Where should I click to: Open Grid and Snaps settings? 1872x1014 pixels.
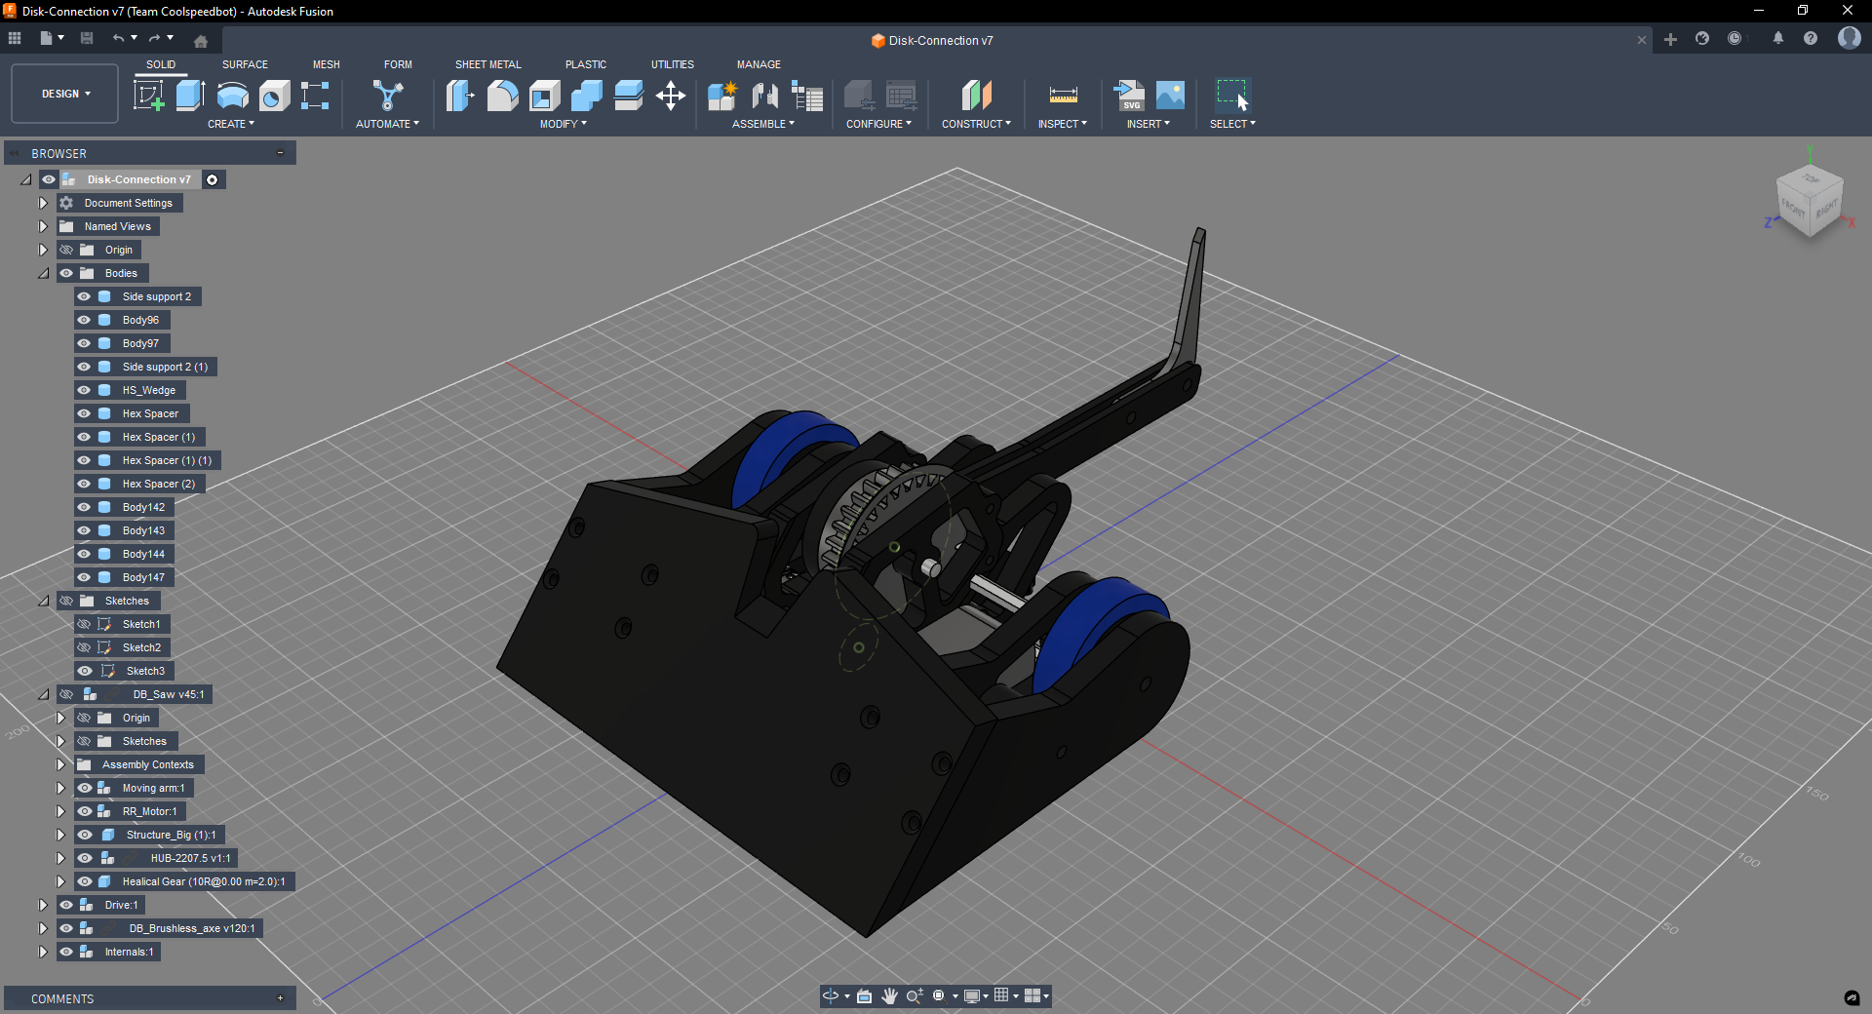(1001, 995)
